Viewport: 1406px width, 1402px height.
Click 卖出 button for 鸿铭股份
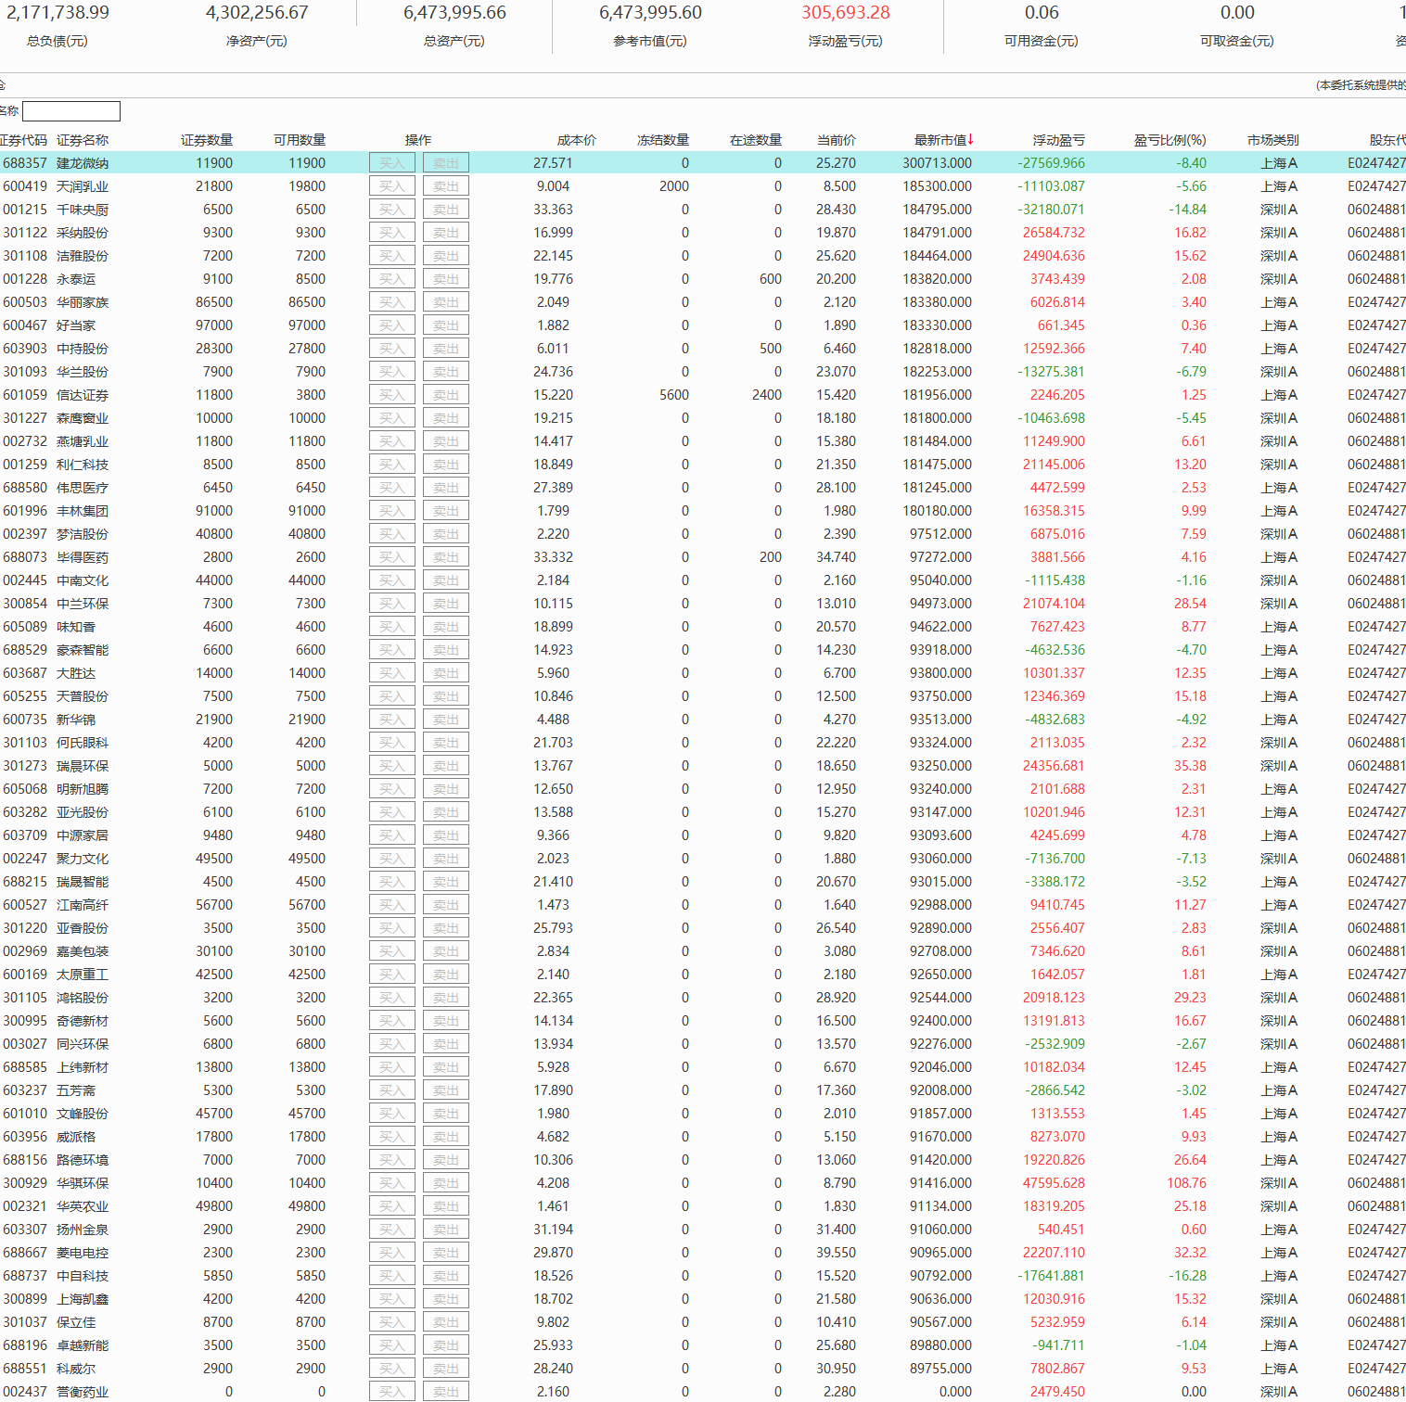446,998
